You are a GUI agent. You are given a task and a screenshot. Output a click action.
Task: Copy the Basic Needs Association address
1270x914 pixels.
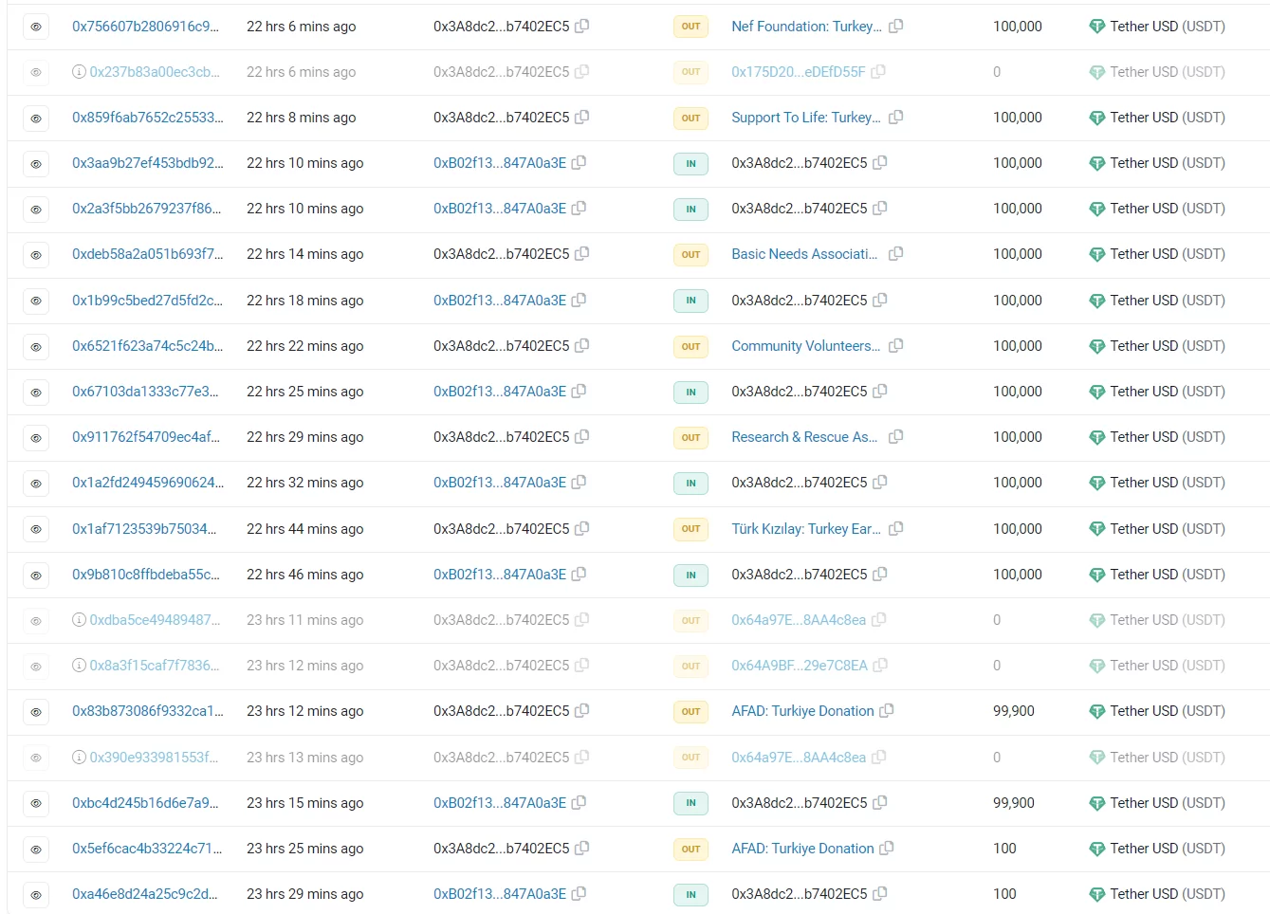(x=895, y=254)
